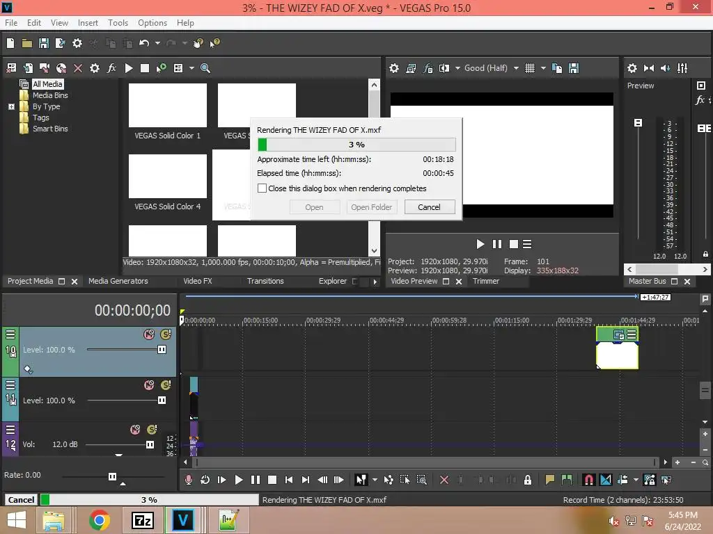Click the Save project icon
The width and height of the screenshot is (713, 534).
[44, 43]
